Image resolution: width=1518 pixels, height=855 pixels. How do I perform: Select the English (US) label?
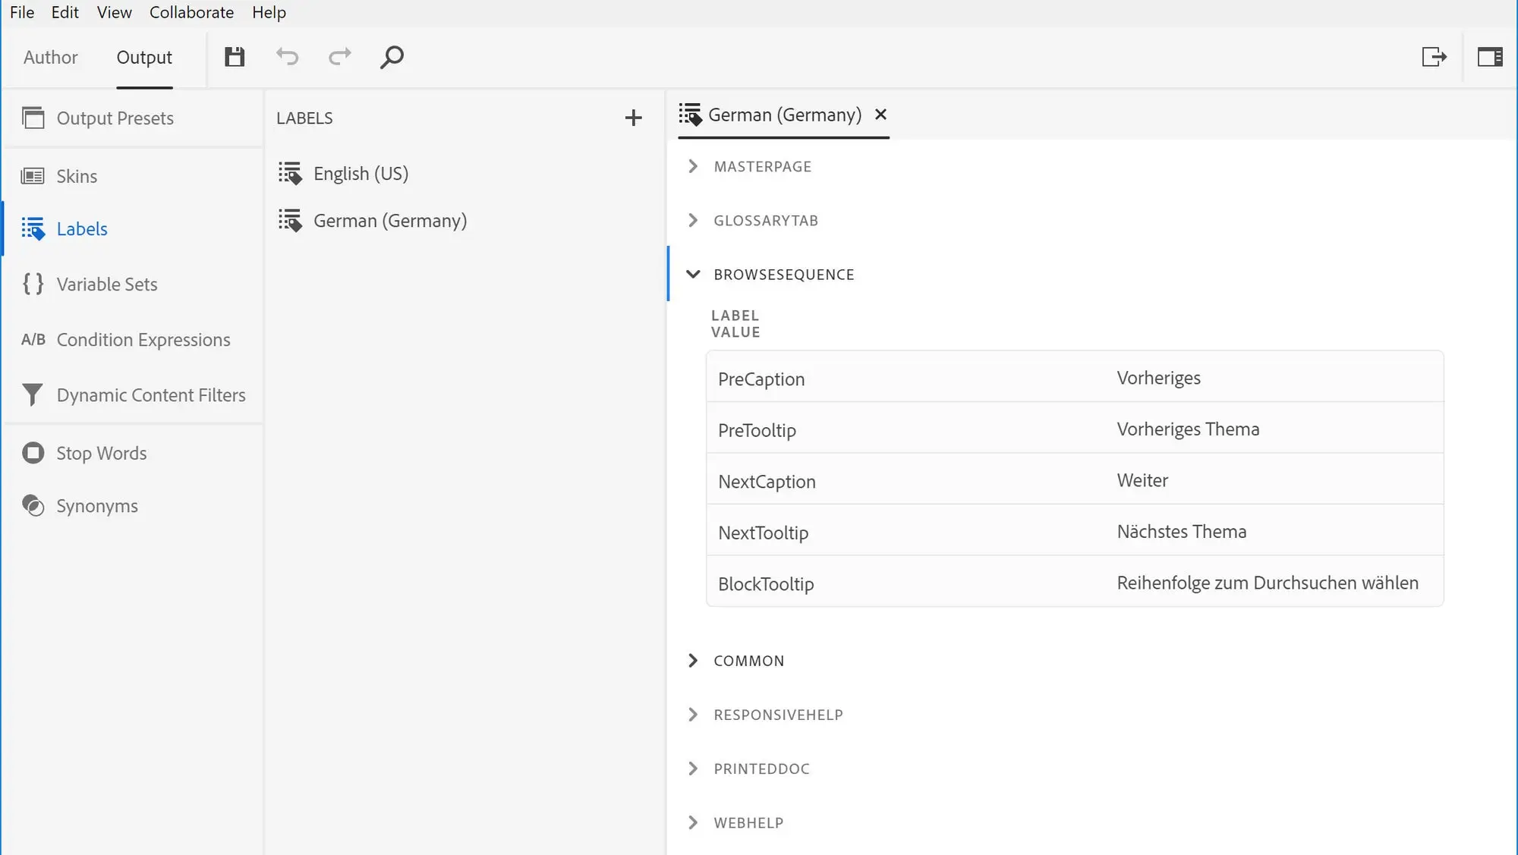point(362,173)
